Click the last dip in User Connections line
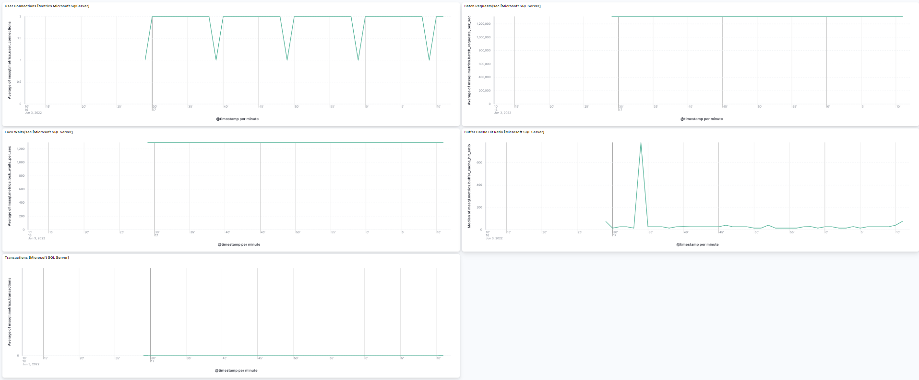Image resolution: width=919 pixels, height=380 pixels. [x=429, y=59]
